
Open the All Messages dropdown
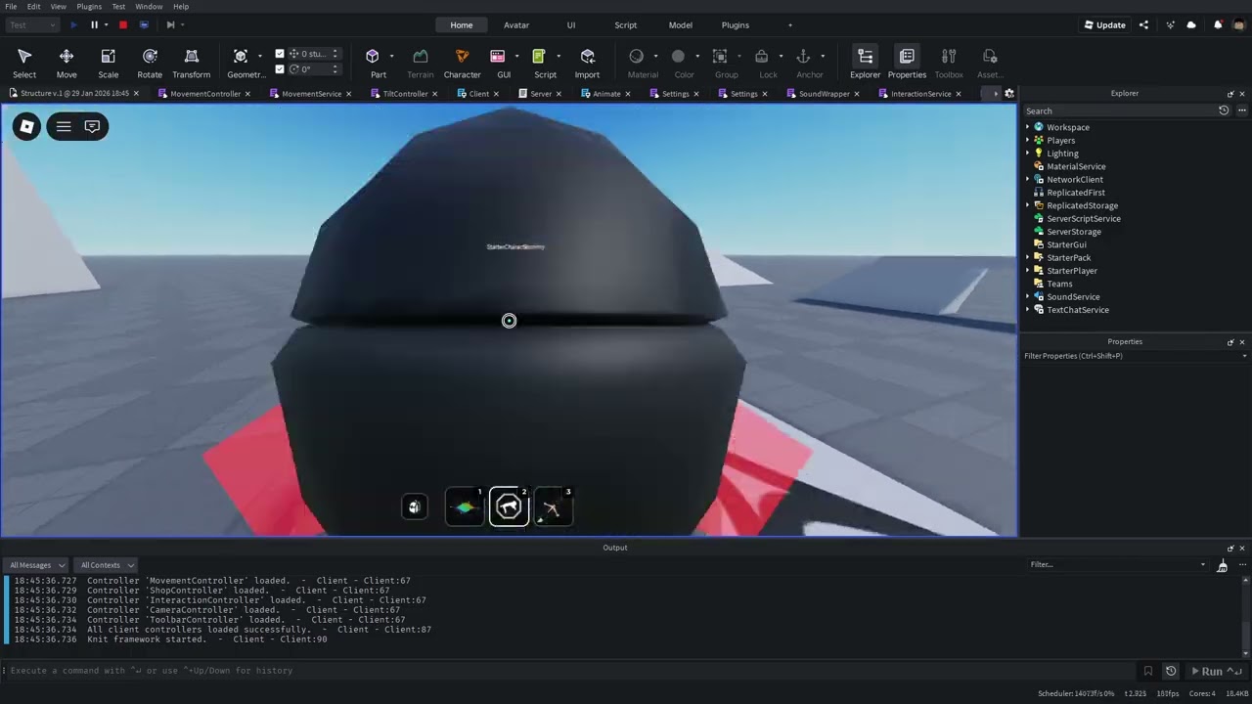[x=36, y=565]
